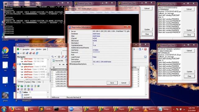
Task: Click grid cell 6,000,000,001
Action: click(x=60, y=82)
